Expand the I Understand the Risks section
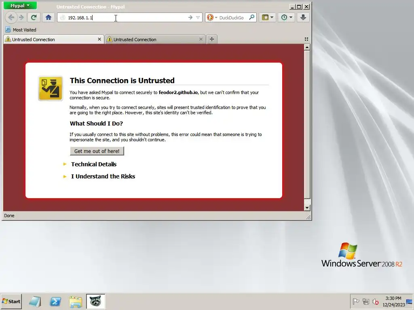The width and height of the screenshot is (414, 310). 103,176
